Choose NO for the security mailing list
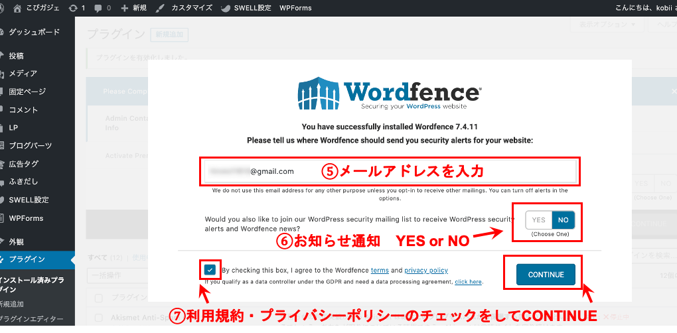 (563, 220)
